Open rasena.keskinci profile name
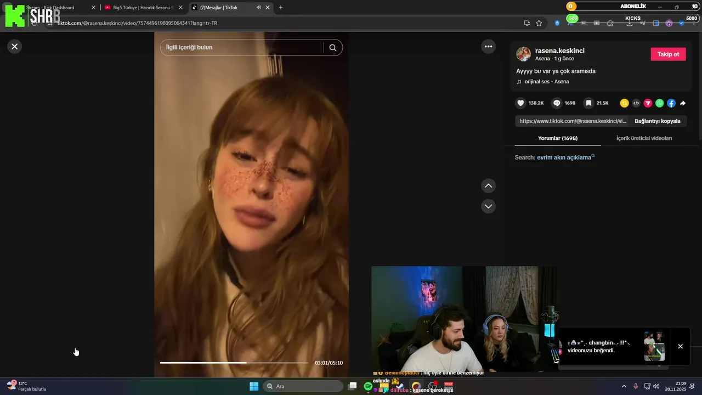This screenshot has width=702, height=395. pyautogui.click(x=560, y=51)
